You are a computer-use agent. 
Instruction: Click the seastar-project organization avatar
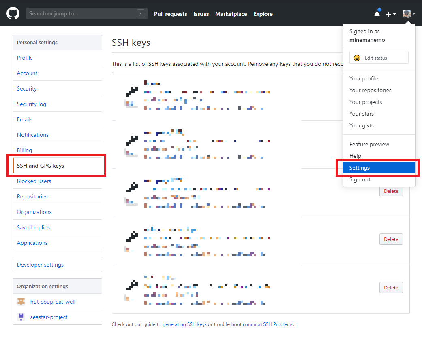[x=21, y=317]
